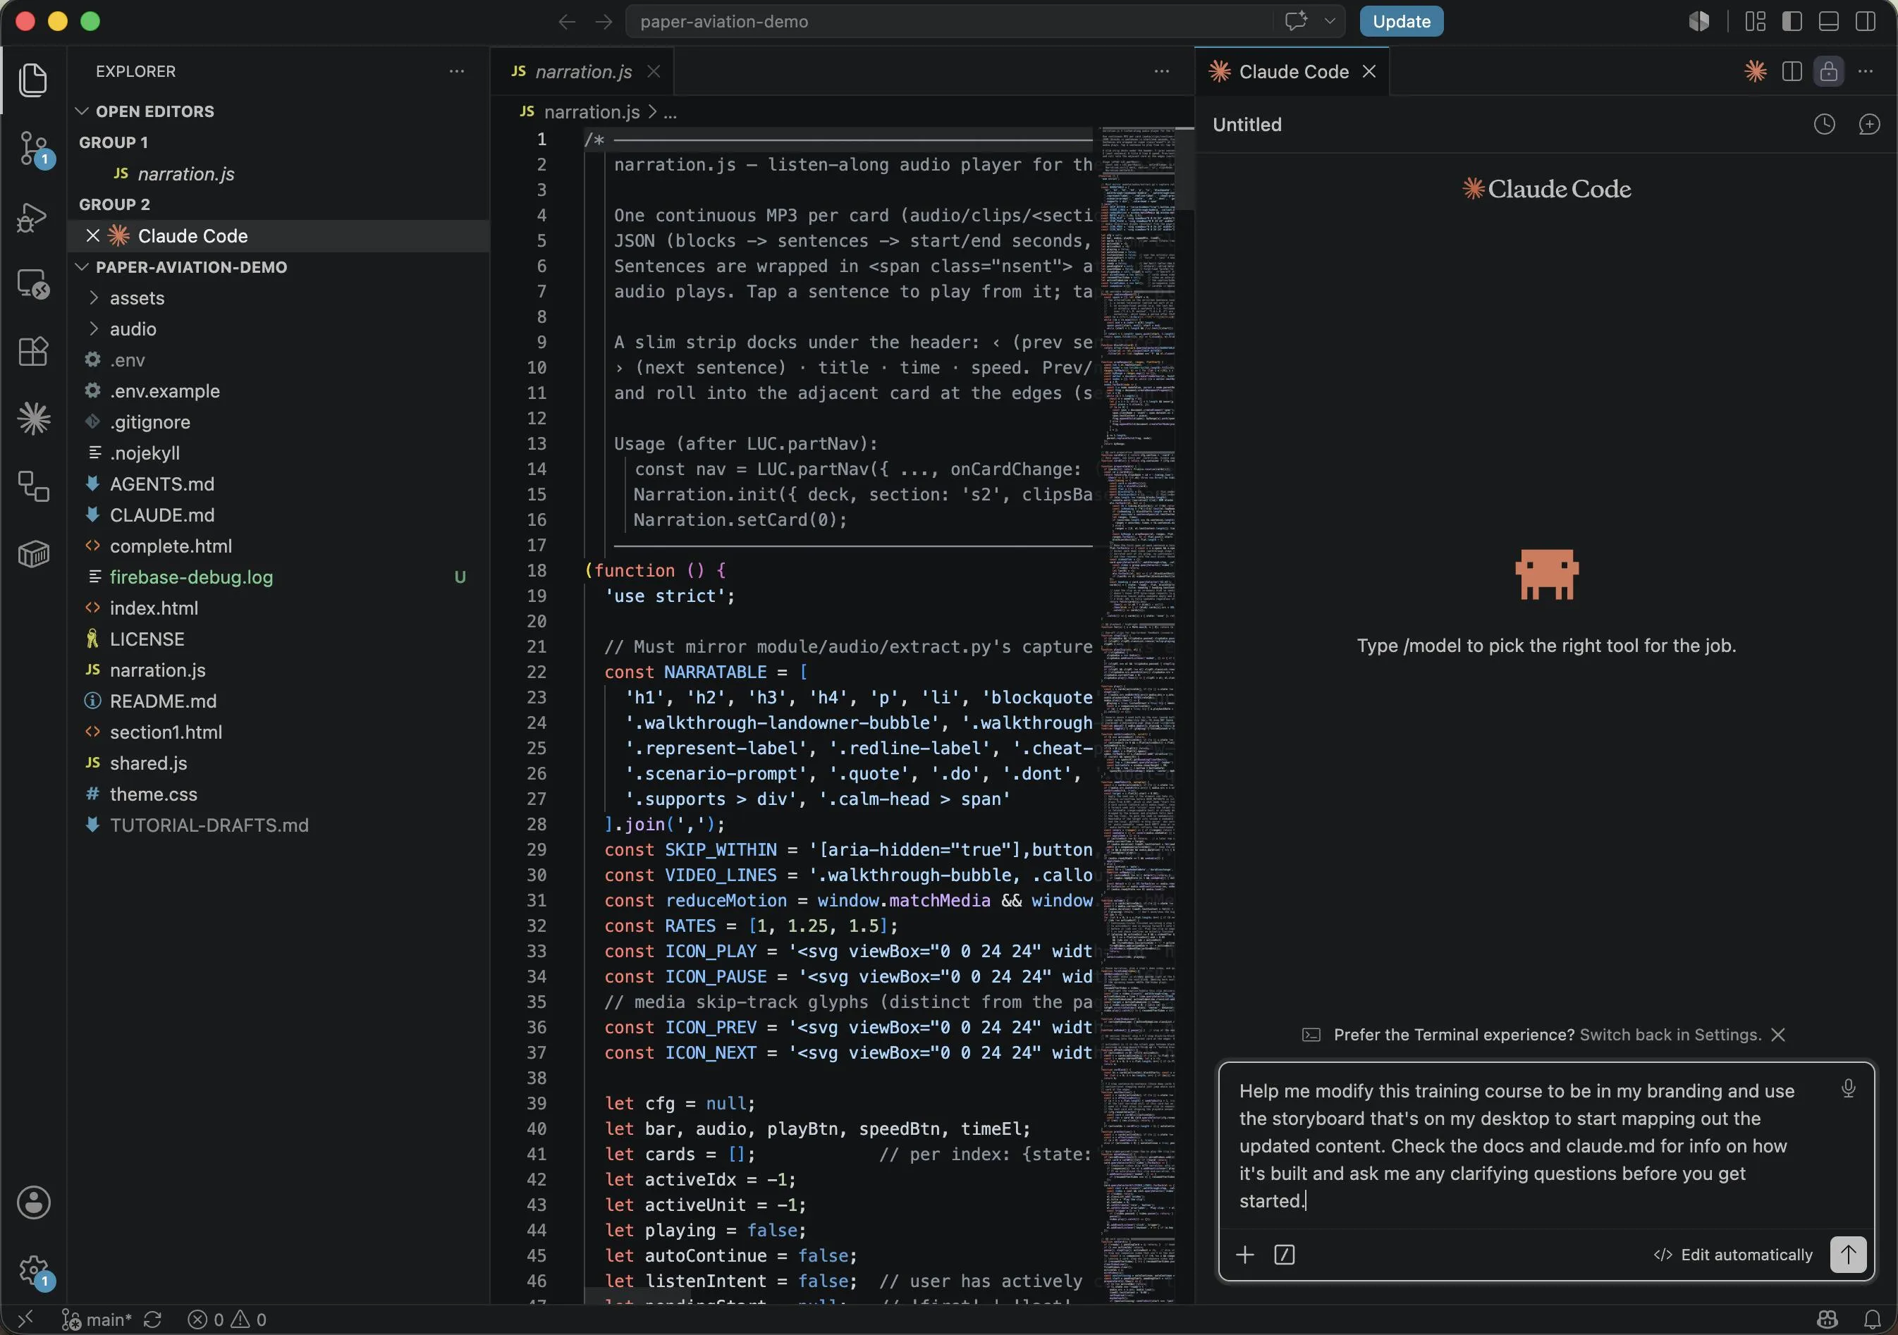This screenshot has height=1335, width=1898.
Task: Click the remote window icon in status bar
Action: pyautogui.click(x=25, y=1319)
